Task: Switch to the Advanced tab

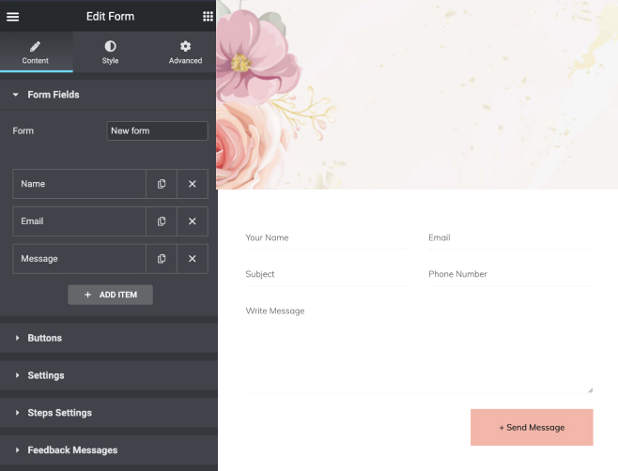Action: [x=185, y=53]
